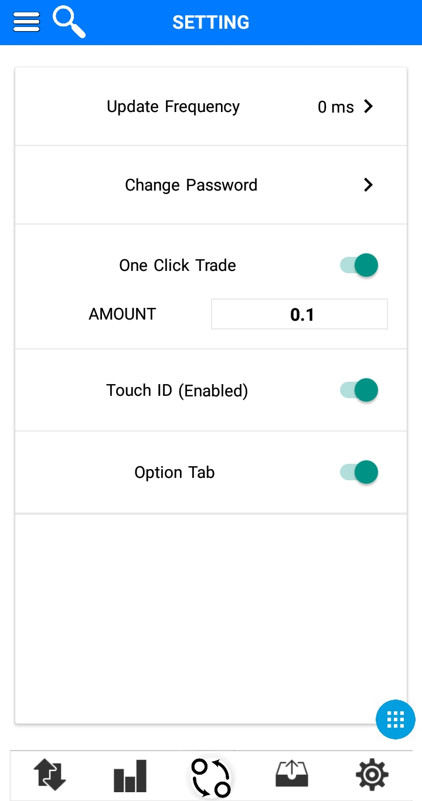The width and height of the screenshot is (422, 801).
Task: Focus the AMOUNT field showing 0.1
Action: [300, 314]
